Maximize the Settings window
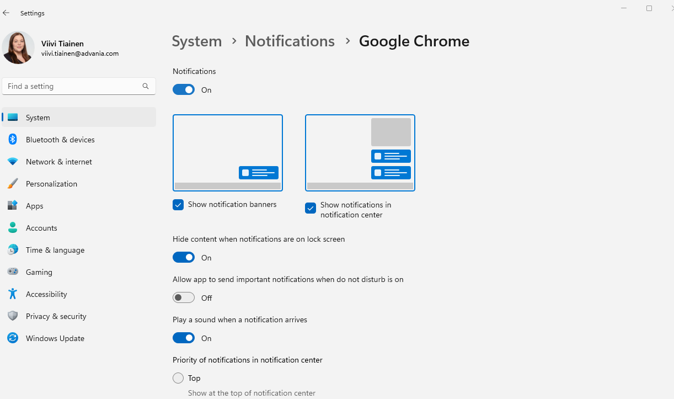674x399 pixels. [x=649, y=8]
